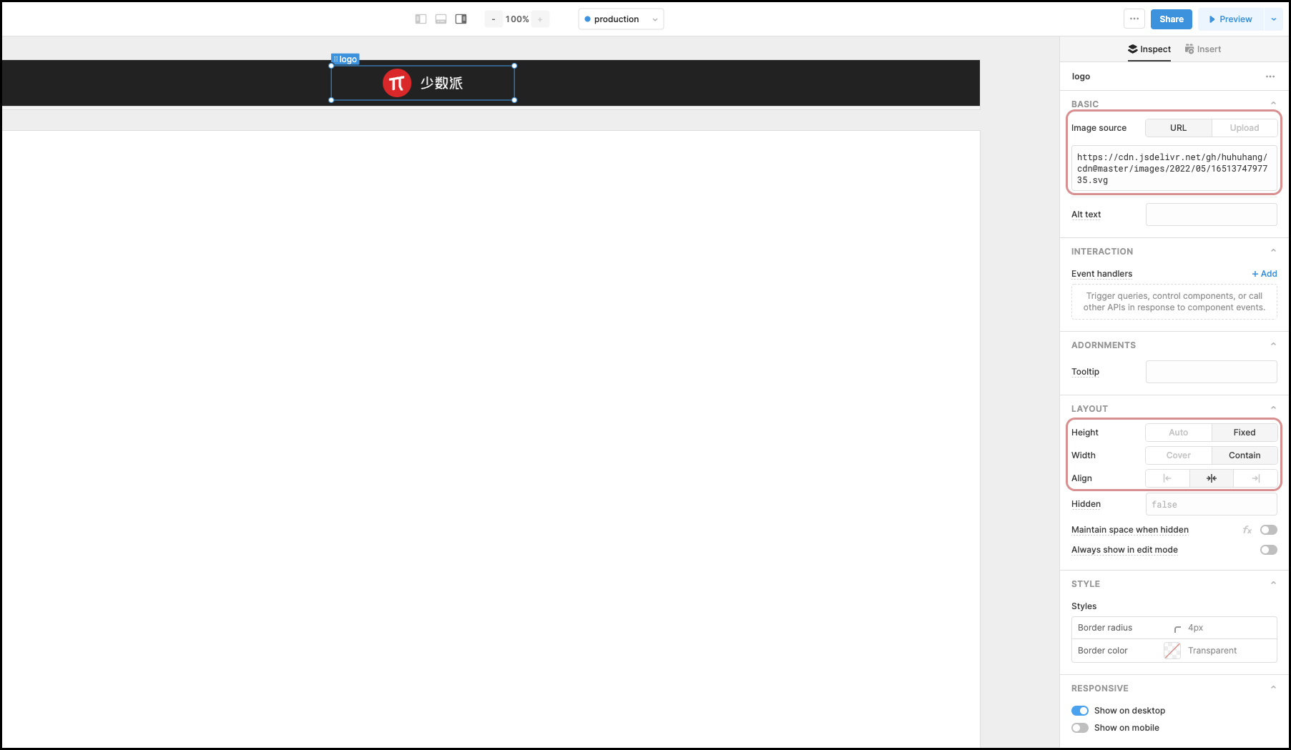
Task: Add a new event handler
Action: coord(1265,274)
